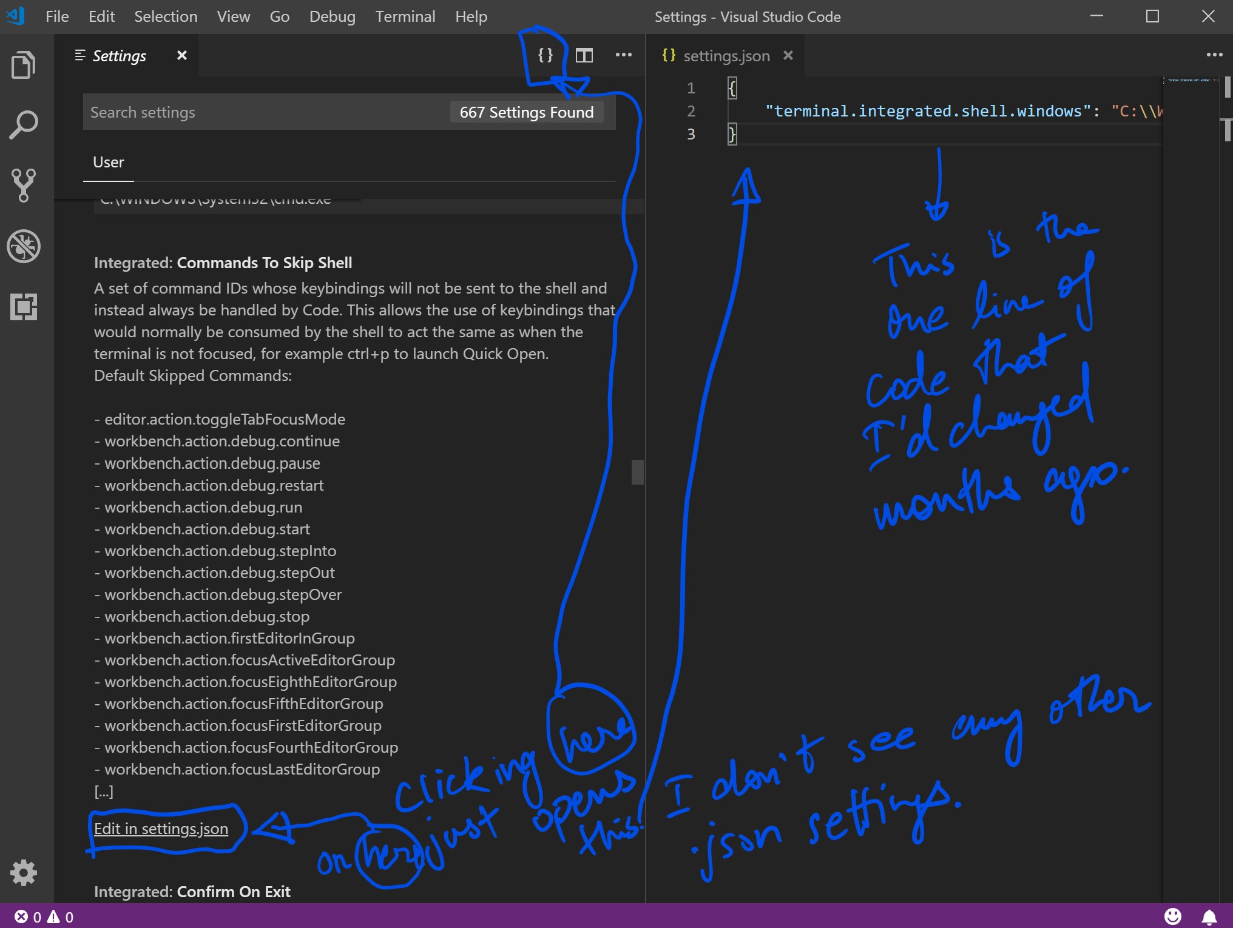Open the Terminal menu
Image resolution: width=1233 pixels, height=928 pixels.
click(405, 16)
